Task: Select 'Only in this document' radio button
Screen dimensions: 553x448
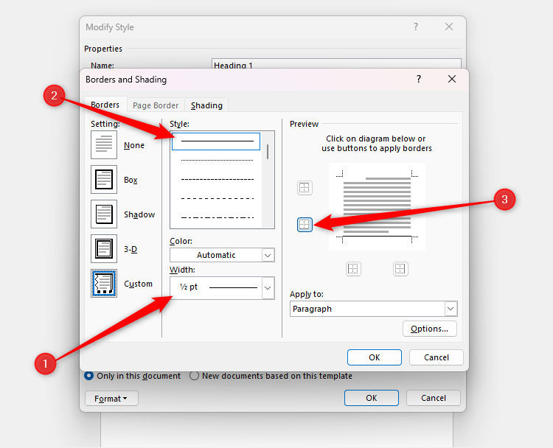Action: coord(89,376)
